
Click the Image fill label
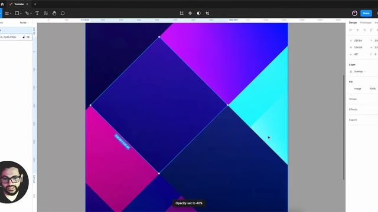357,89
